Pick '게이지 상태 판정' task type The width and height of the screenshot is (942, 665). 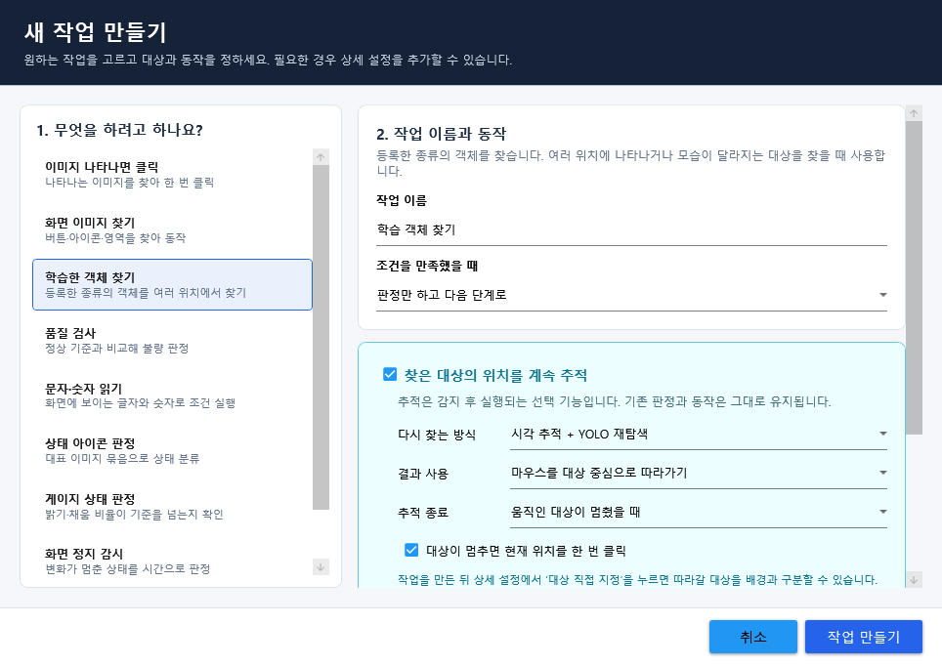pos(172,506)
